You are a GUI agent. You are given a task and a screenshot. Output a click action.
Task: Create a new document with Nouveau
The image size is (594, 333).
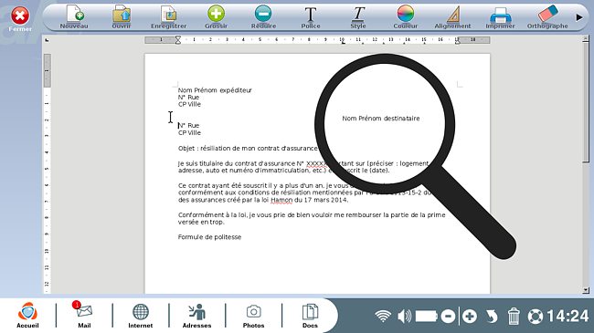pos(74,17)
